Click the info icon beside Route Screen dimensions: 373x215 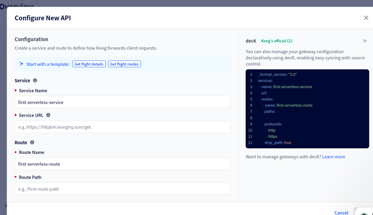[32, 142]
